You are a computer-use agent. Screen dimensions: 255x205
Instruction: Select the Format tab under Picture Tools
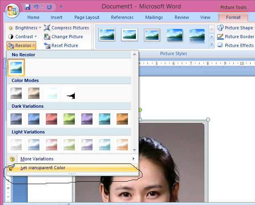[x=233, y=17]
